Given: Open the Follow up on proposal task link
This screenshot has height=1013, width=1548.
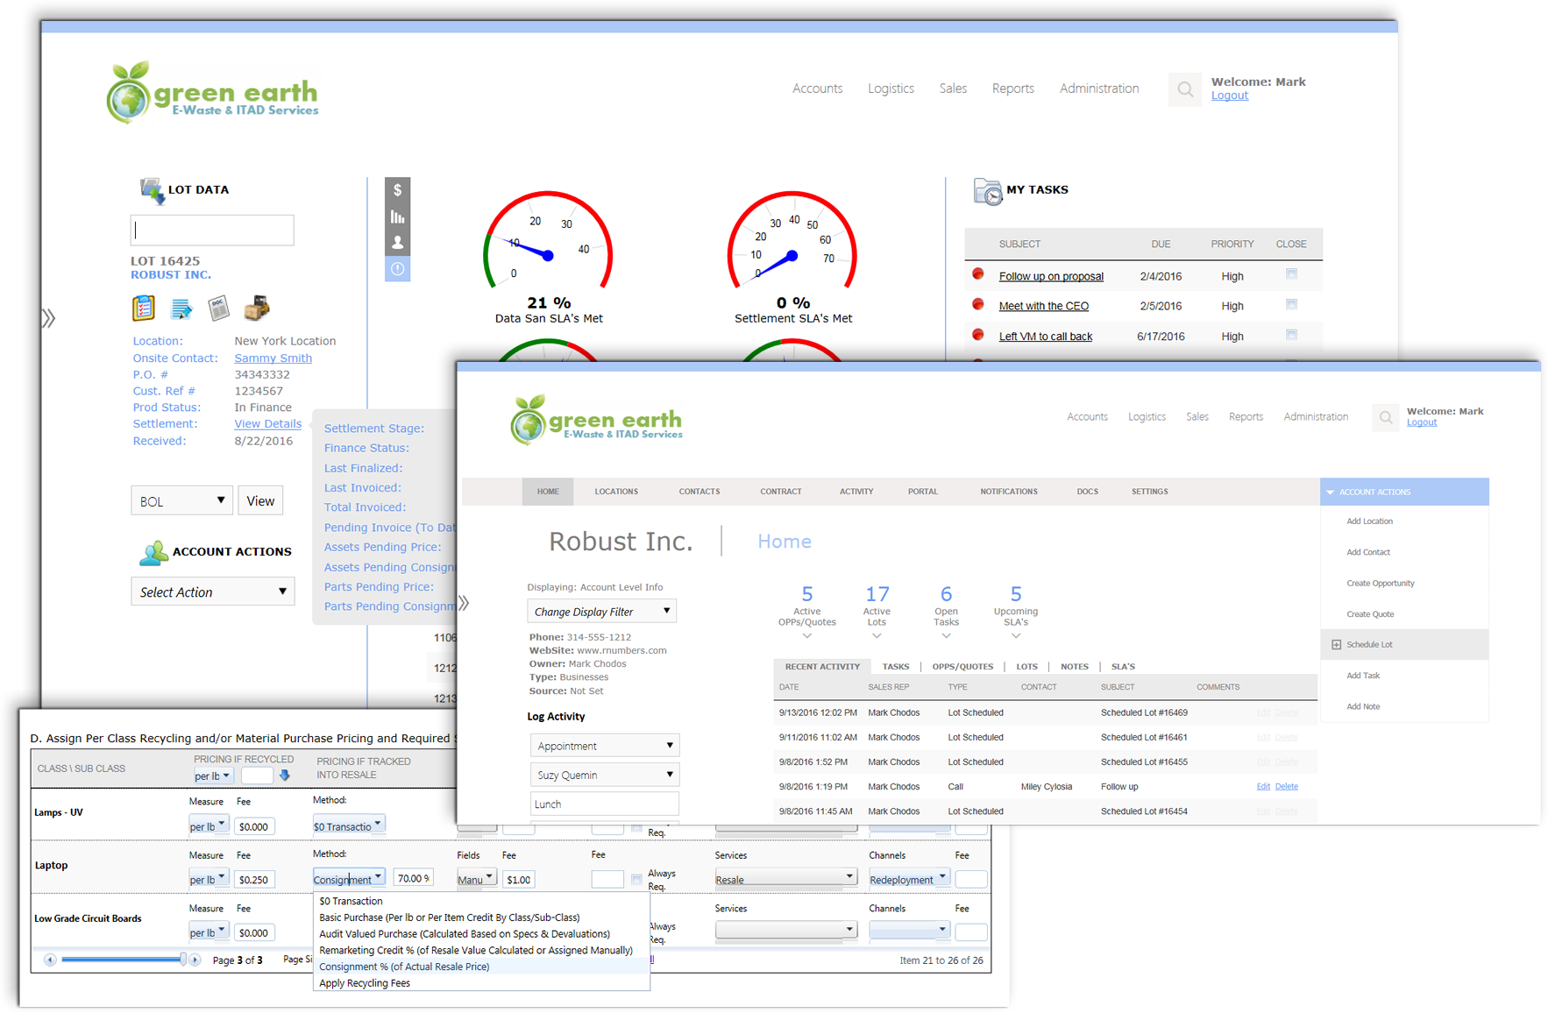Looking at the screenshot, I should (x=1051, y=276).
